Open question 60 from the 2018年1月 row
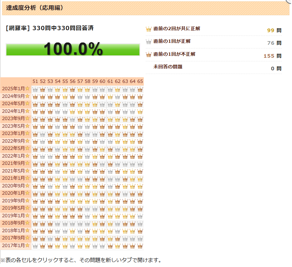Screen dimensions: 292x267 [x=102, y=230]
